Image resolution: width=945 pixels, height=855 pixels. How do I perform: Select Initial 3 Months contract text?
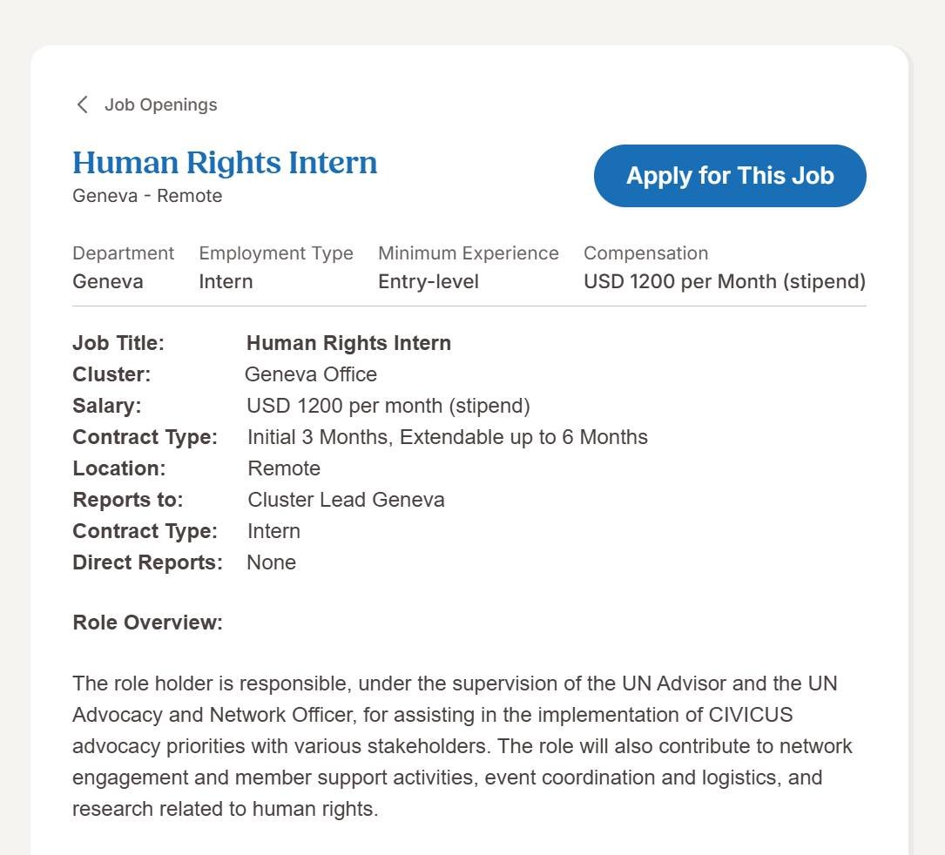447,437
